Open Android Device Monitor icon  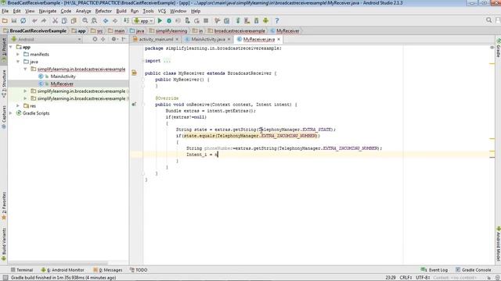tap(265, 21)
